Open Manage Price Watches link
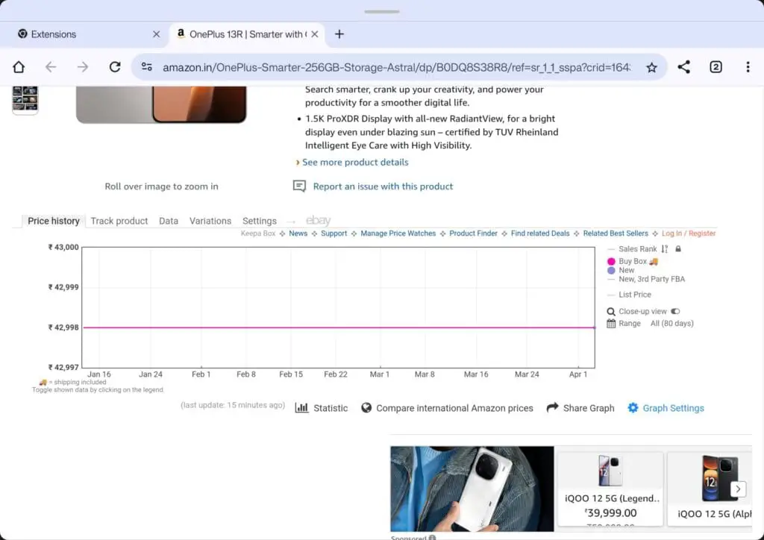Image resolution: width=764 pixels, height=540 pixels. 398,233
